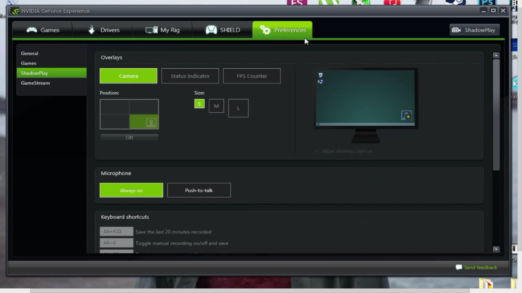
Task: Select Games in the preferences sidebar
Action: tap(52, 63)
